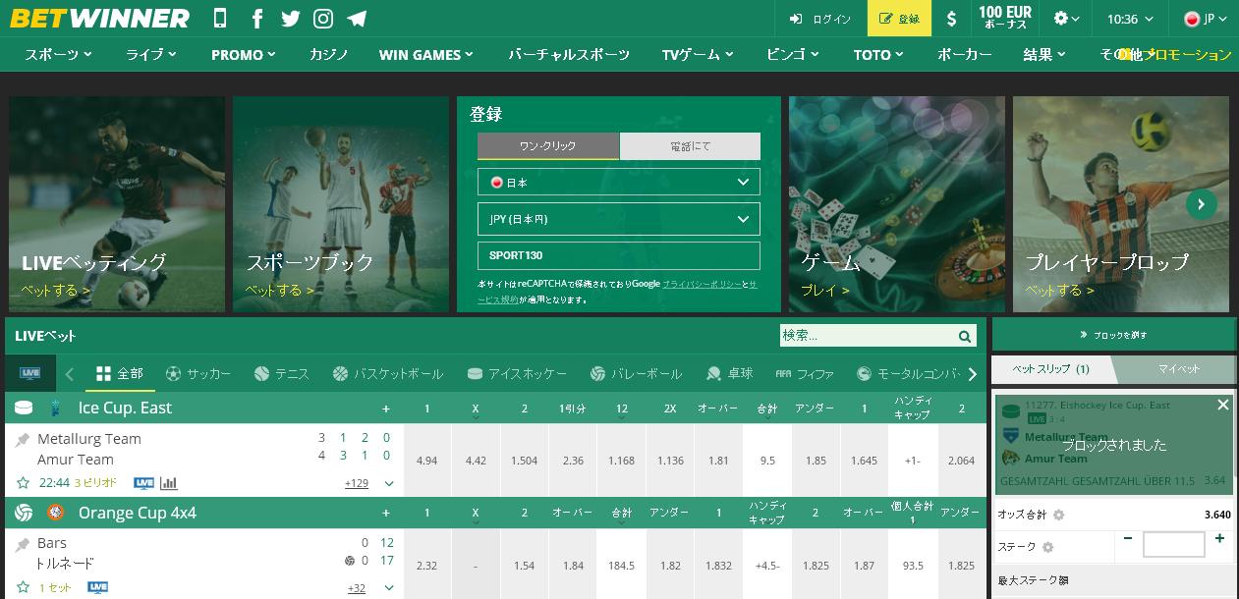This screenshot has width=1239, height=599.
Task: Open the 10:36 time zone dropdown
Action: pyautogui.click(x=1129, y=19)
